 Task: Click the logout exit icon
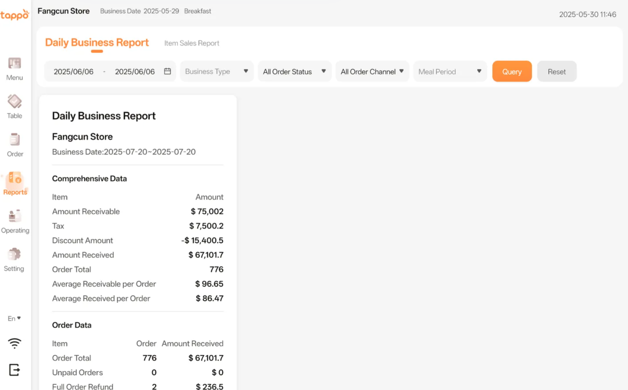coord(15,370)
